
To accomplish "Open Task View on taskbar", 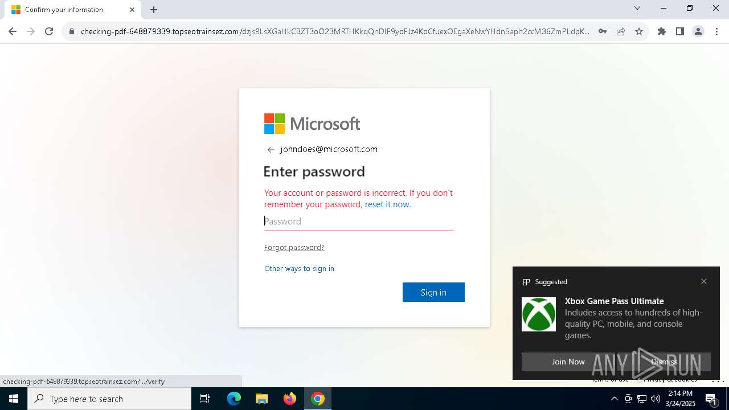I will tap(205, 399).
